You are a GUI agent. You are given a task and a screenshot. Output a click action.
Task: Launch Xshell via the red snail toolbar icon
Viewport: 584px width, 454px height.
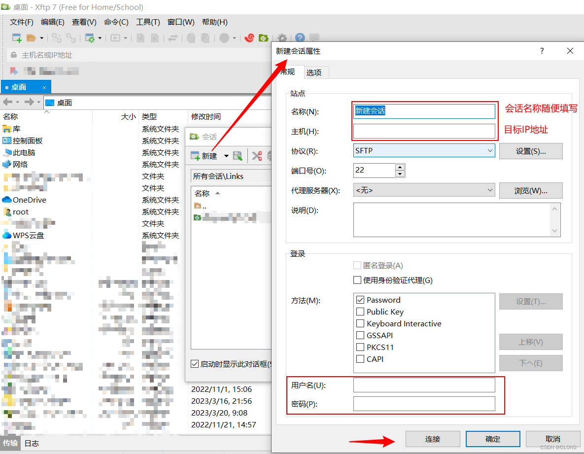249,37
